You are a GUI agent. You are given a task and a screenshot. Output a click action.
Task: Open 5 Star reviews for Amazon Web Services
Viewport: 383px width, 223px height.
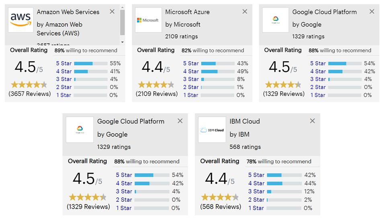coord(63,63)
